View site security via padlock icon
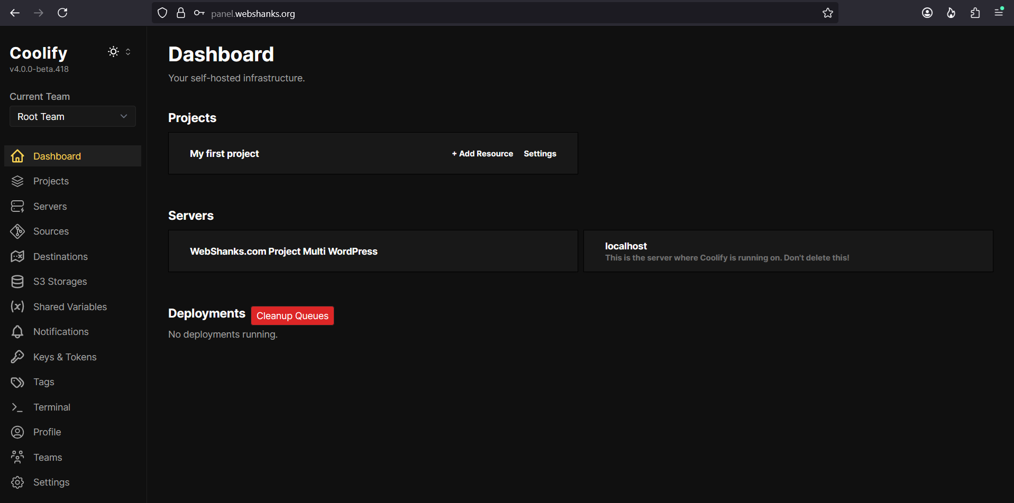This screenshot has height=503, width=1014. [181, 13]
